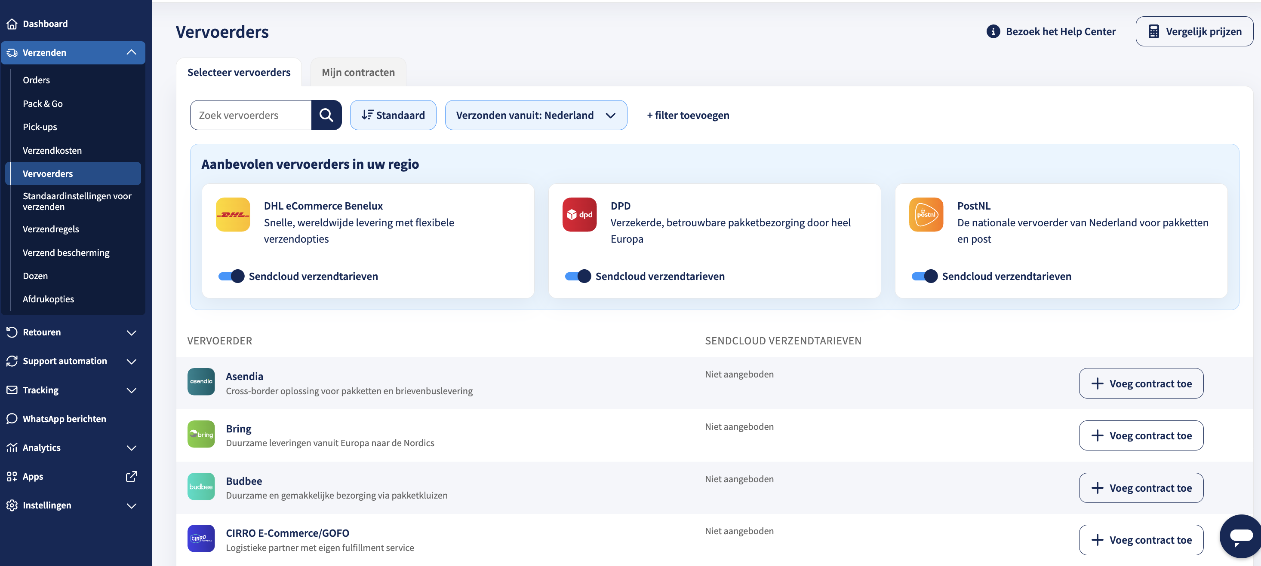The width and height of the screenshot is (1261, 566).
Task: Switch to Mijn contracten tab
Action: pos(358,72)
